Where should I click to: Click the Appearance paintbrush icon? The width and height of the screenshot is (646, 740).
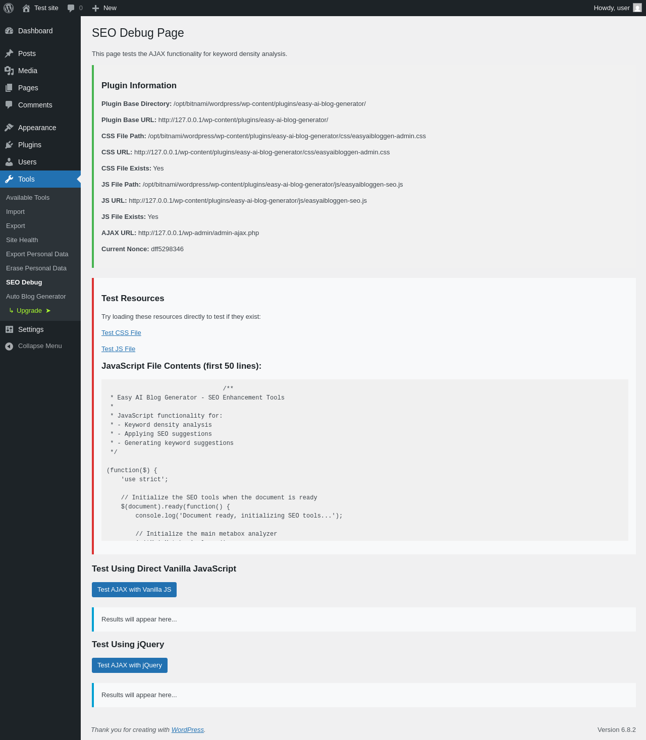9,128
